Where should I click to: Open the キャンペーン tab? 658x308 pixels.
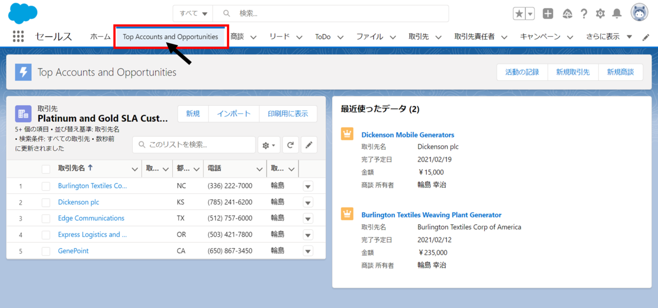click(x=540, y=37)
